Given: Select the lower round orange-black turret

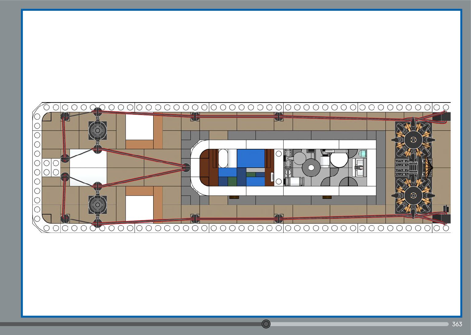Looking at the screenshot, I should 413,196.
